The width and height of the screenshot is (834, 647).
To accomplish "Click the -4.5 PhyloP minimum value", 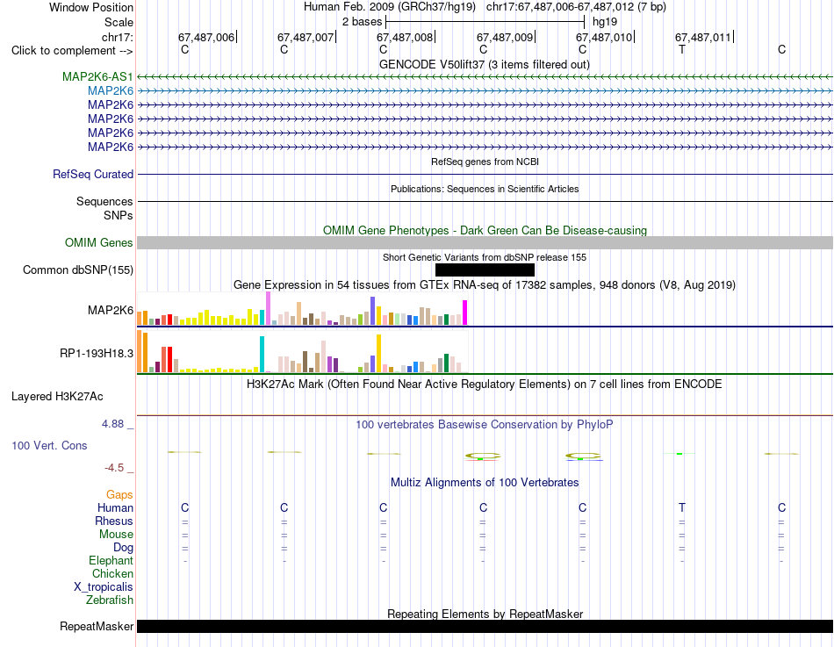I will coord(114,468).
